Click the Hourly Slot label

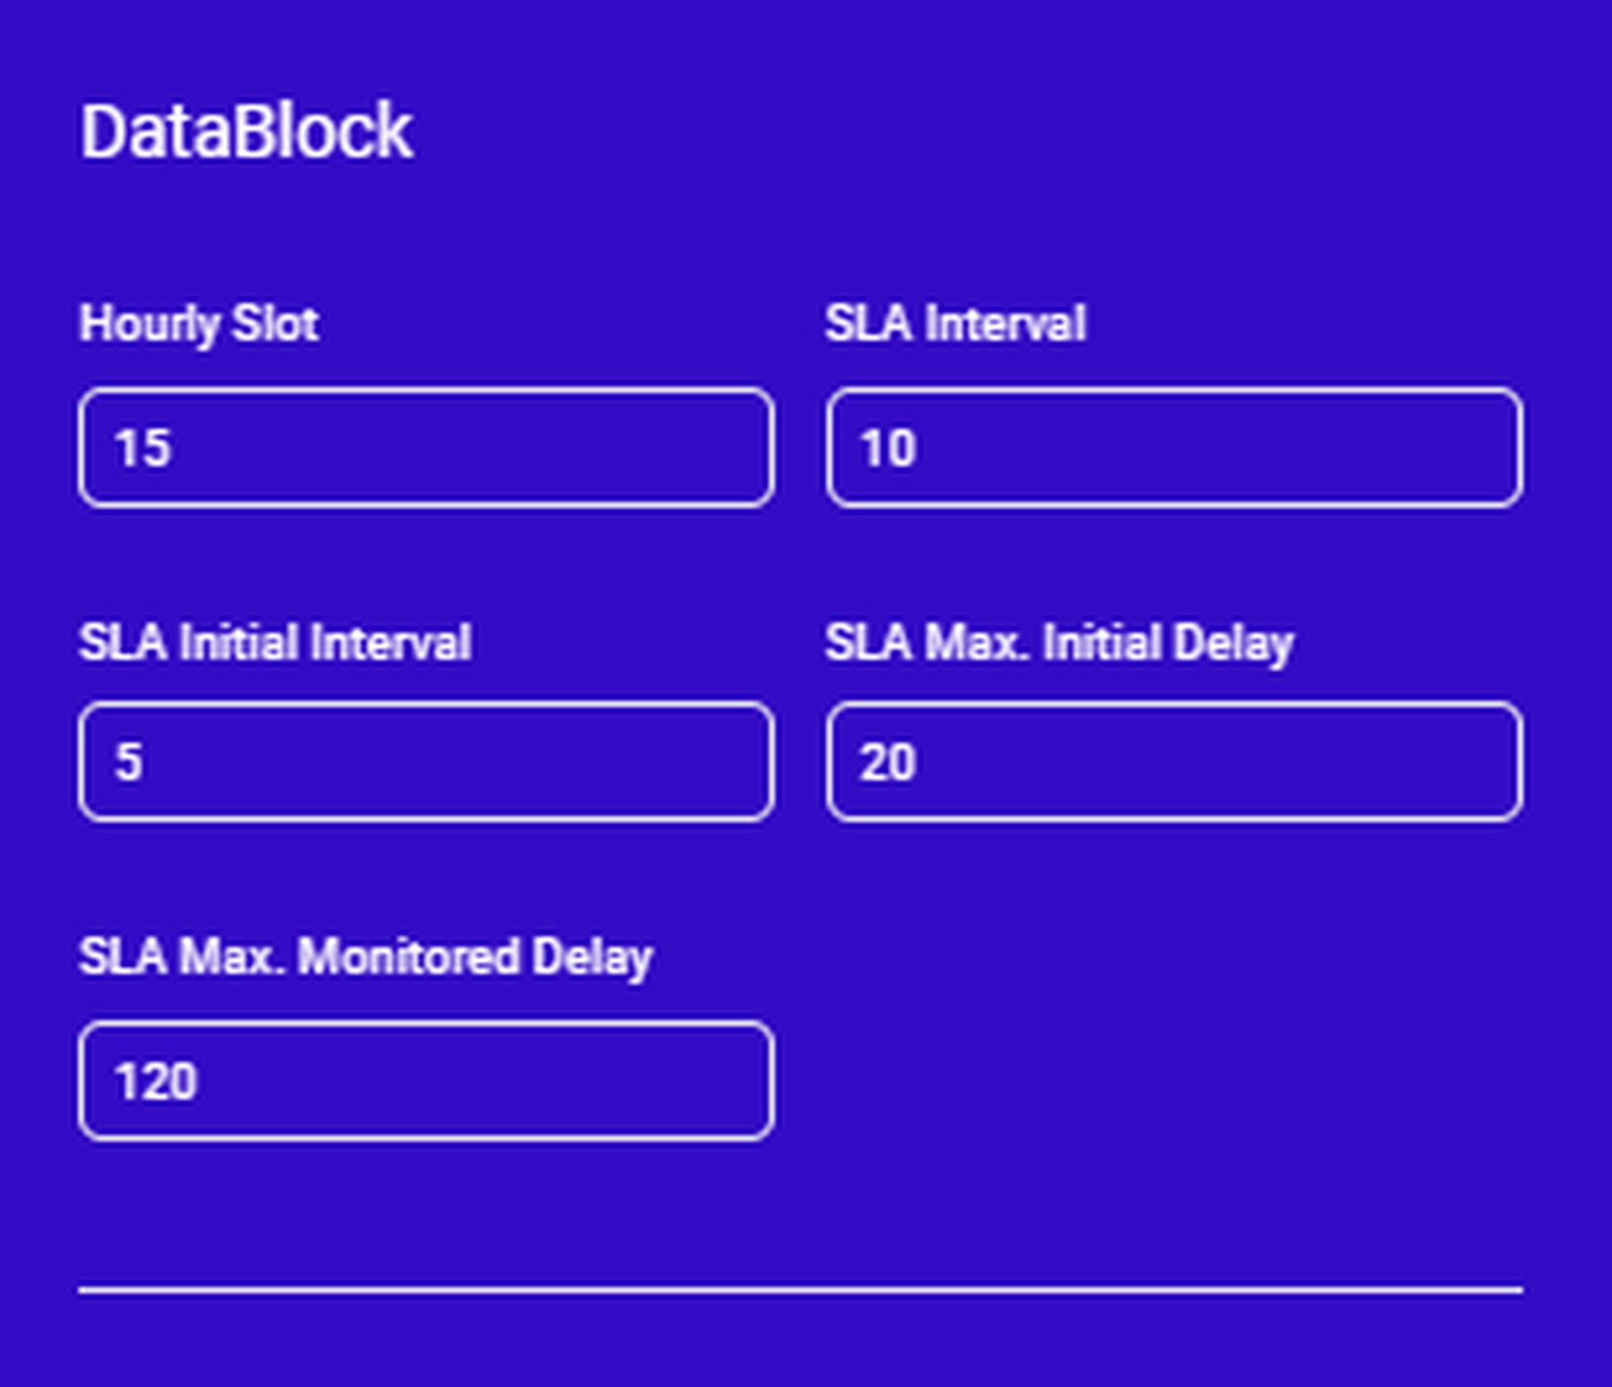tap(199, 324)
